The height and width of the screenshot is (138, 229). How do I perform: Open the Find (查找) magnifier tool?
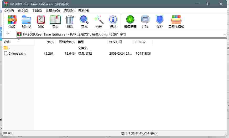click(x=84, y=20)
